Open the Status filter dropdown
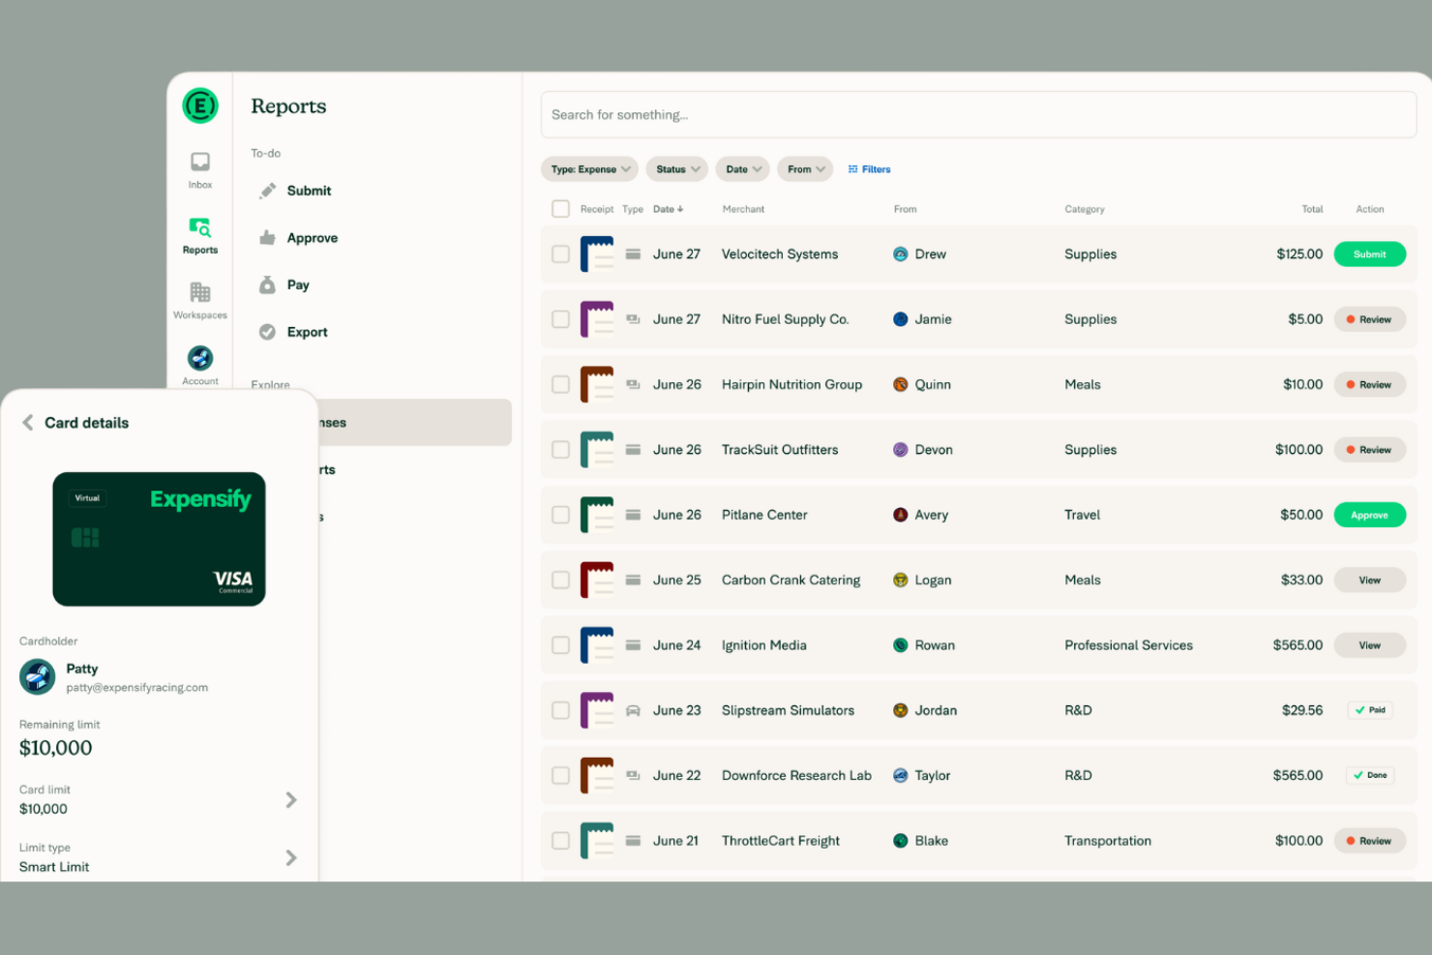The width and height of the screenshot is (1432, 955). [676, 168]
